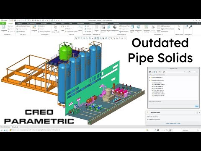The height and width of the screenshot is (151, 201).
Task: Open the File menu
Action: (x=3, y=23)
